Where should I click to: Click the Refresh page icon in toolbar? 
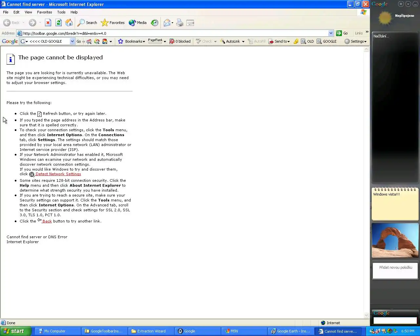click(58, 23)
